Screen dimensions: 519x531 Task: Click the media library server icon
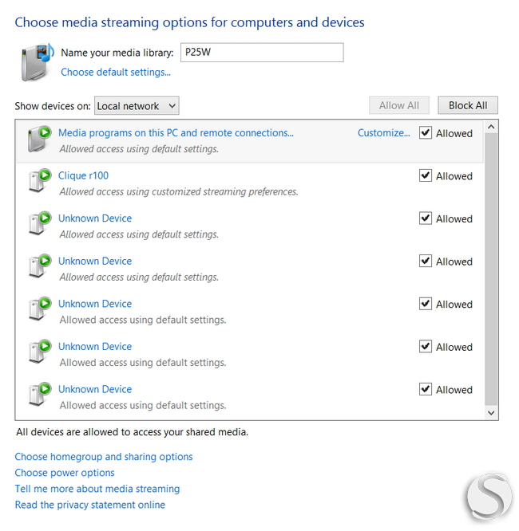[x=38, y=62]
